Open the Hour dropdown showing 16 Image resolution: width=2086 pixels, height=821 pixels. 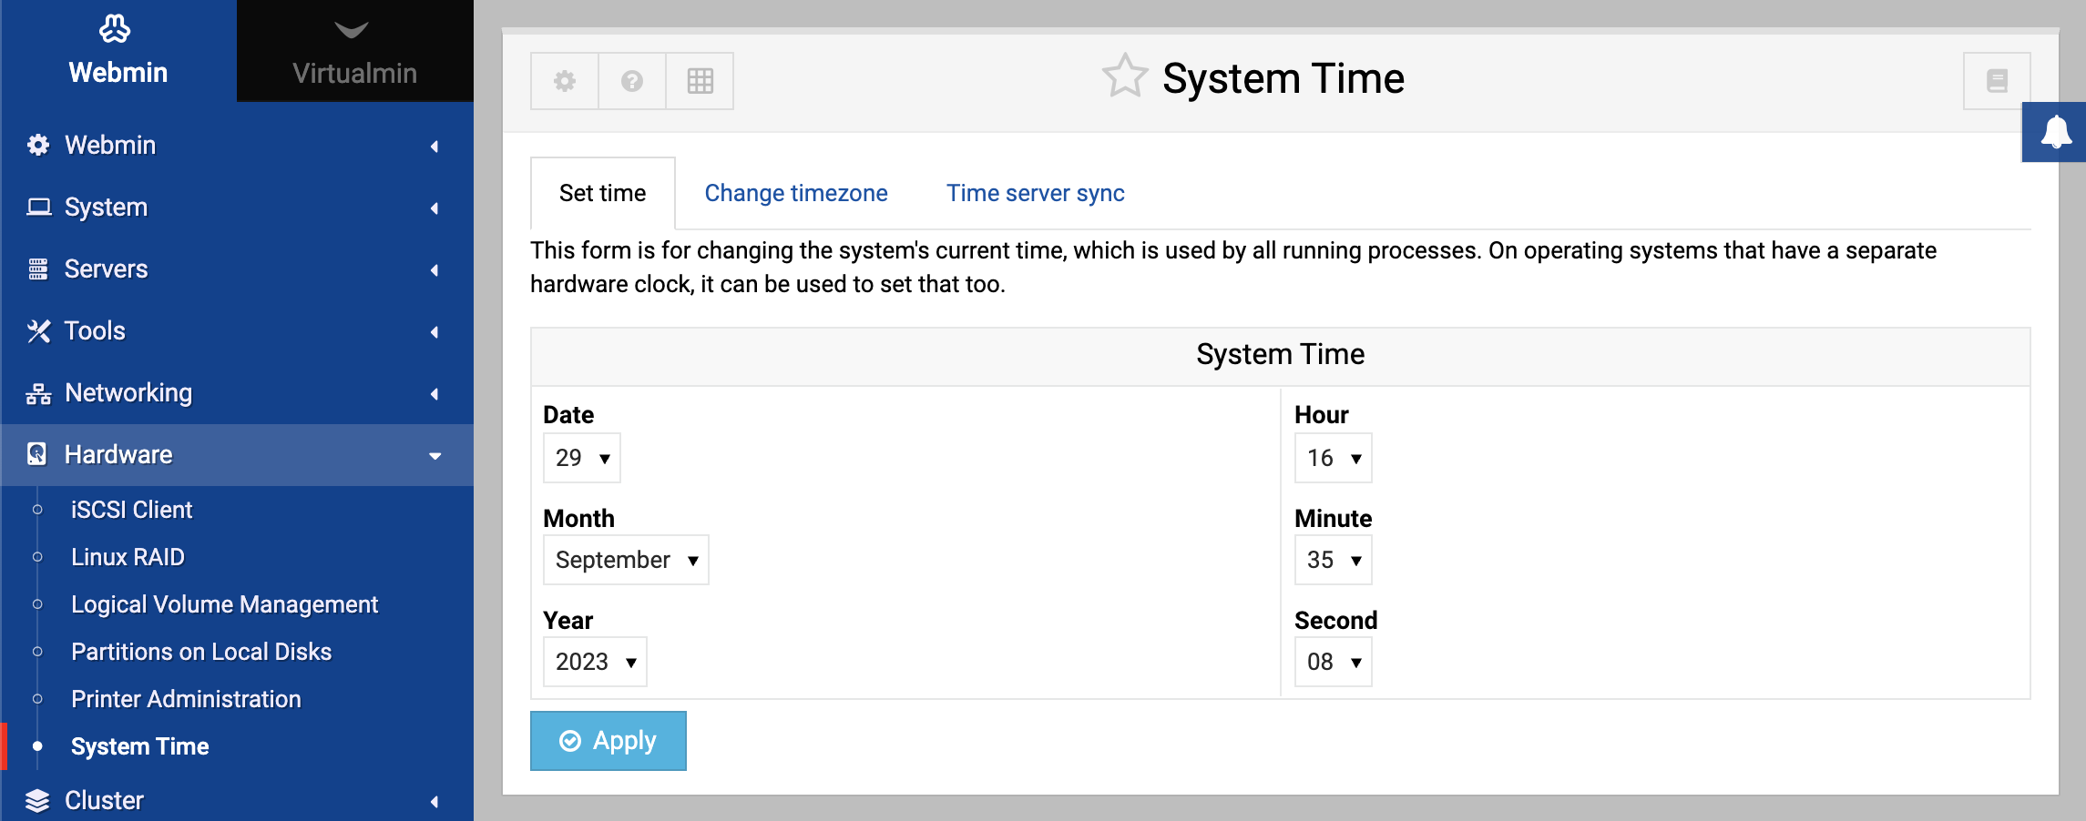(1334, 458)
